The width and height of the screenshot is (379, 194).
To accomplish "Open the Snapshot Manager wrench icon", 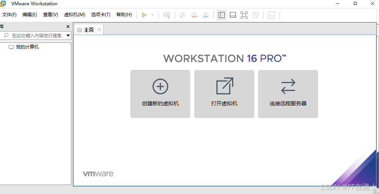I will point(205,15).
